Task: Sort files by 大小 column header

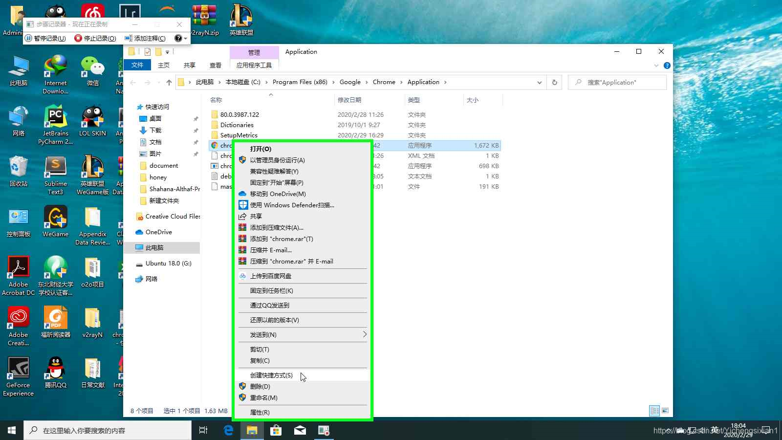Action: click(483, 100)
